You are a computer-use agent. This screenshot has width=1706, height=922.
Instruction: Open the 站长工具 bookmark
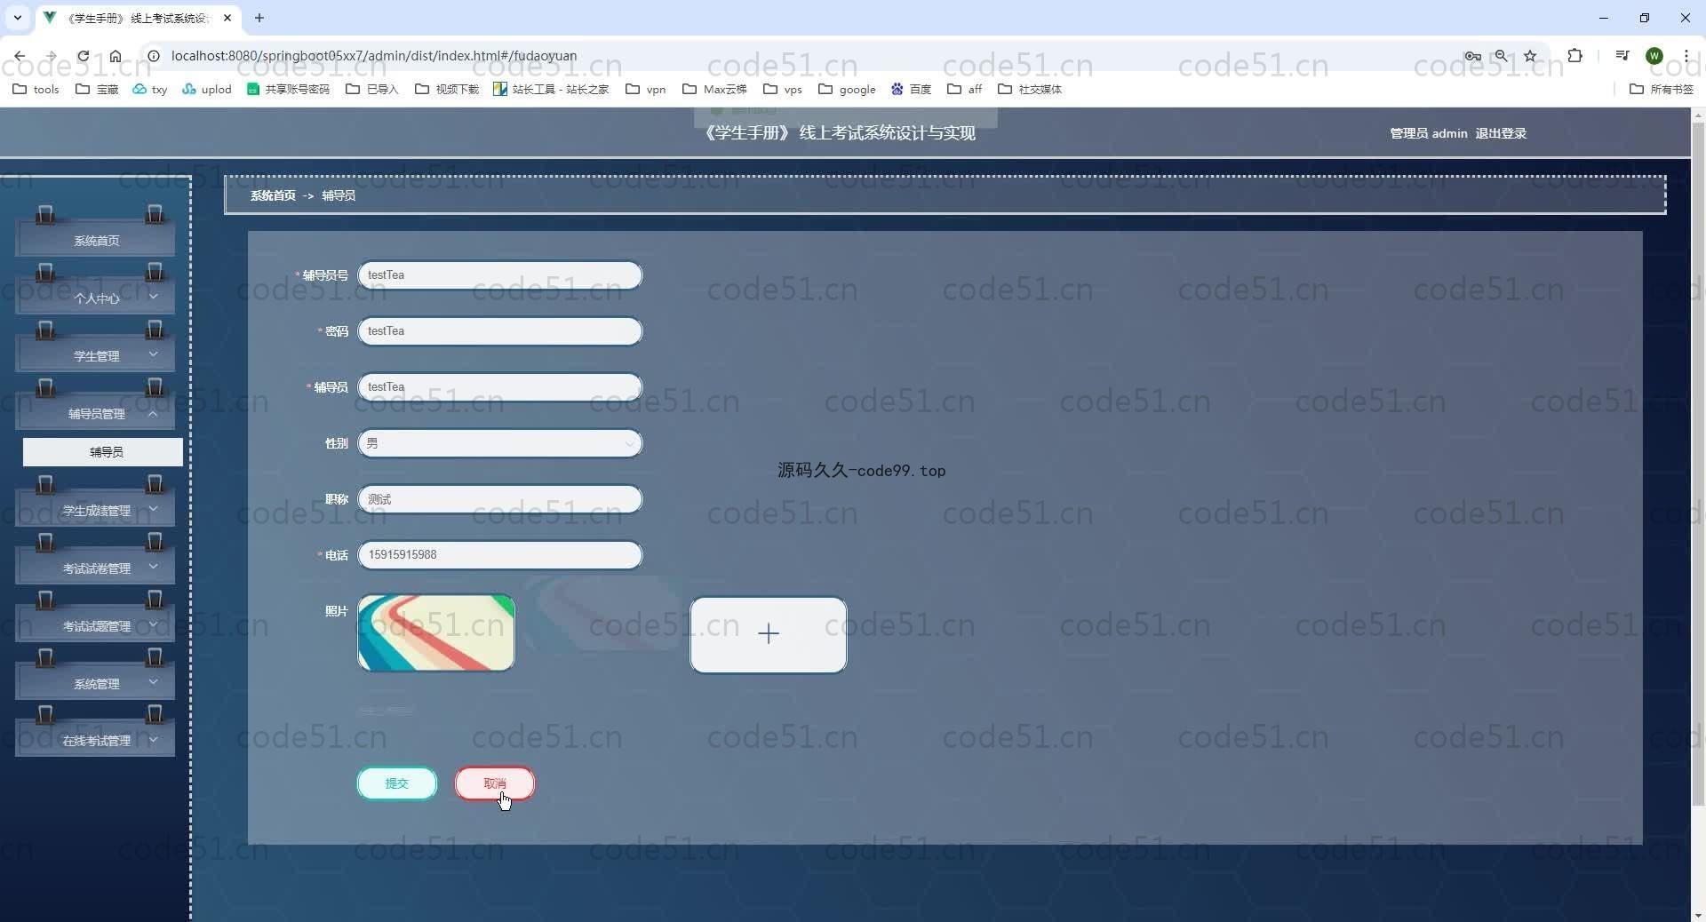coord(551,89)
